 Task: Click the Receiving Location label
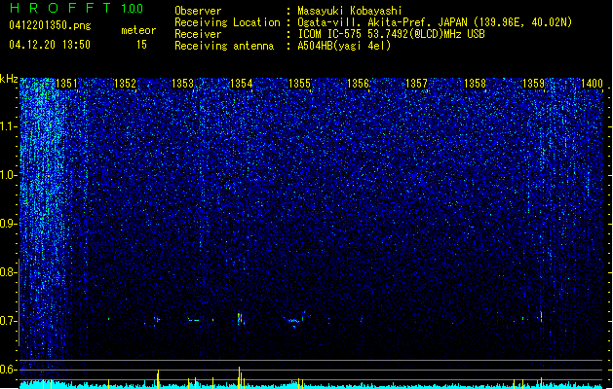click(x=227, y=22)
